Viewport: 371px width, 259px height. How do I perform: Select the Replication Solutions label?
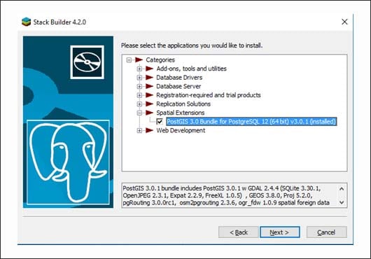[183, 104]
